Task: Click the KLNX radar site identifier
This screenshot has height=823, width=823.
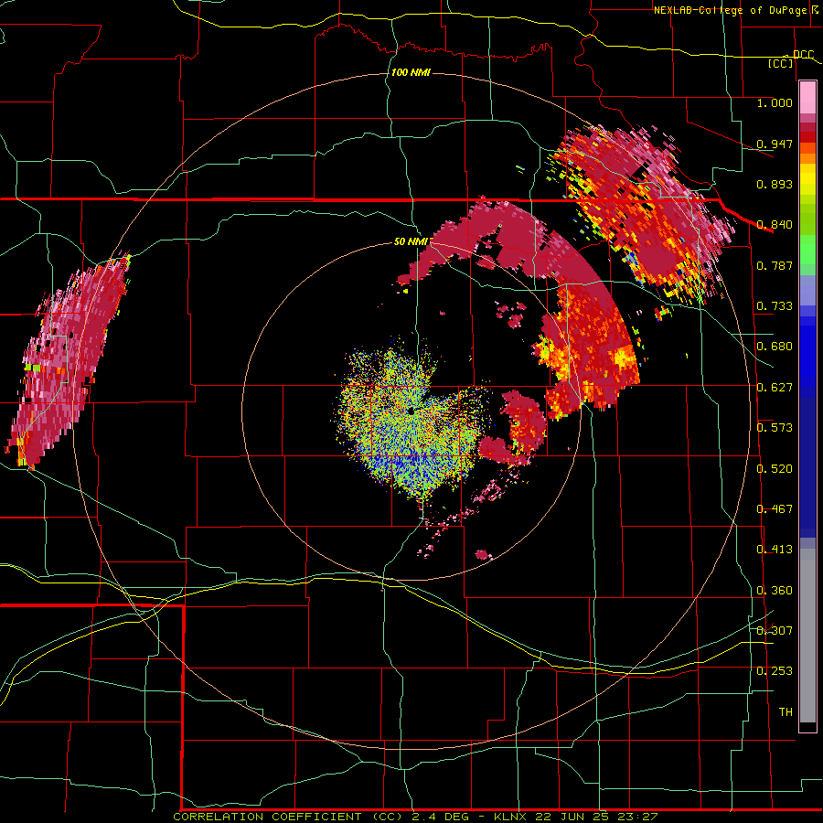Action: coord(510,817)
